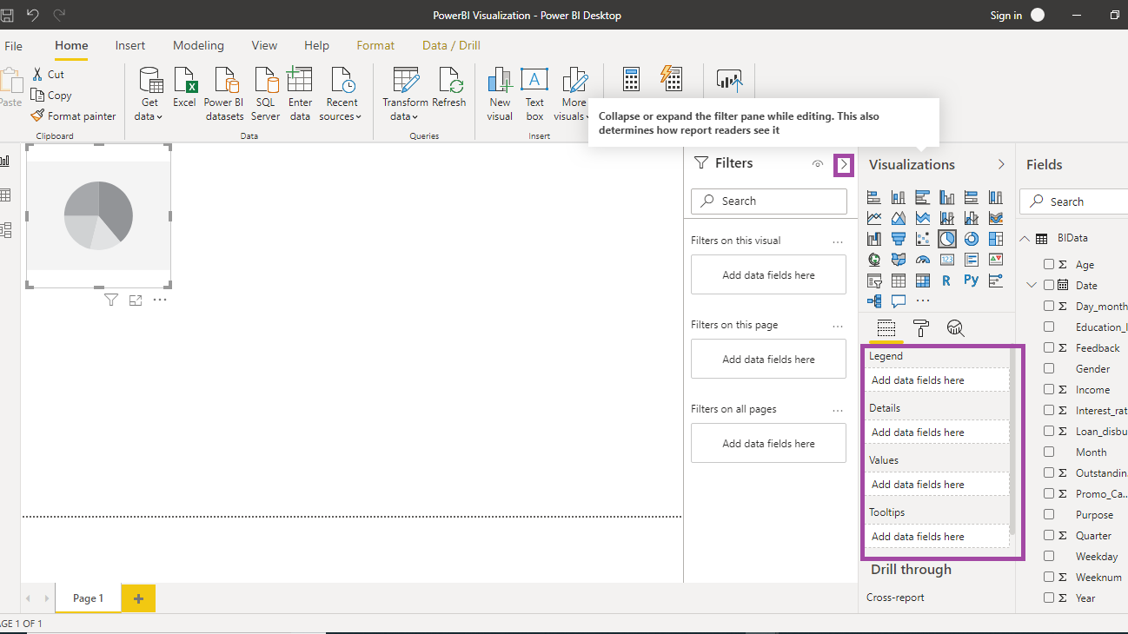Screen dimensions: 1128x634
Task: Switch to the Insert ribbon tab
Action: coord(130,45)
